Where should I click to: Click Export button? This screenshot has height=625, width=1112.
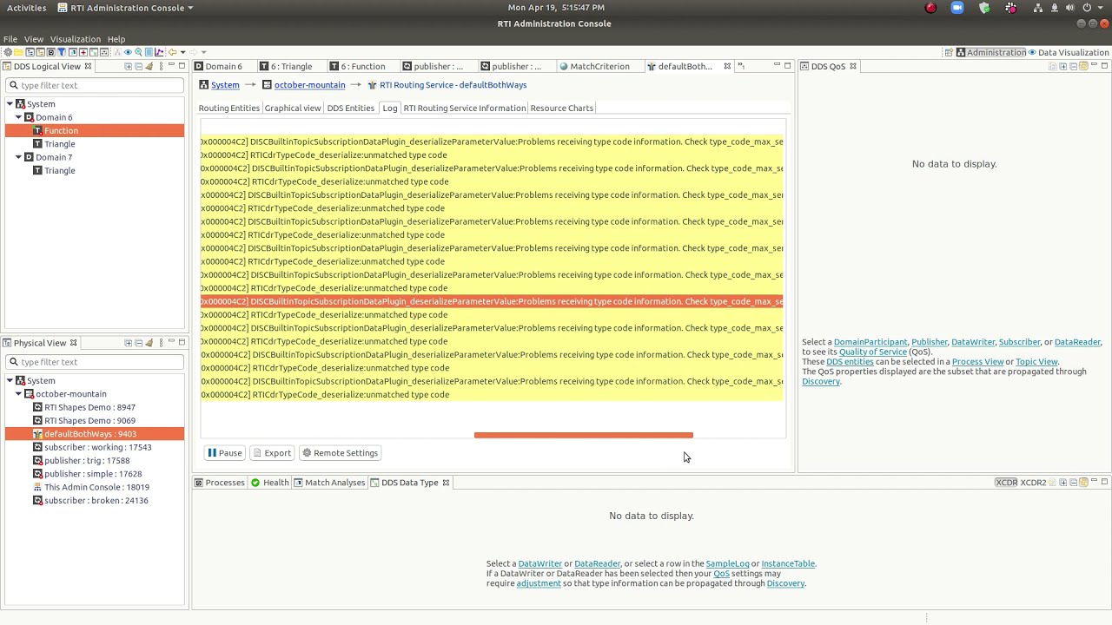pyautogui.click(x=272, y=453)
